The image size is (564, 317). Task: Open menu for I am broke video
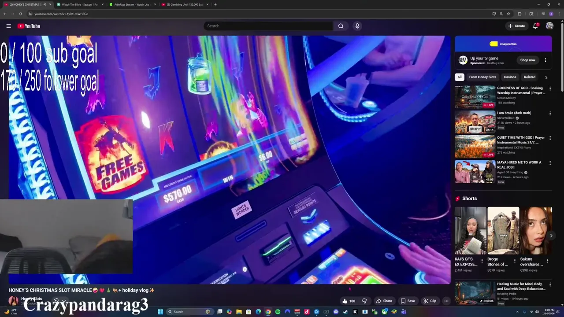pyautogui.click(x=550, y=113)
